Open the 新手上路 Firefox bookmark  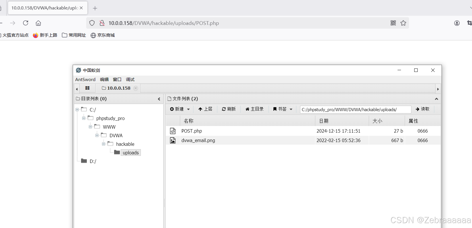(x=45, y=35)
